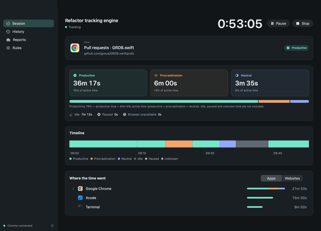Open the github.com/groue/GRDB.swift/pulls URL

pyautogui.click(x=109, y=54)
